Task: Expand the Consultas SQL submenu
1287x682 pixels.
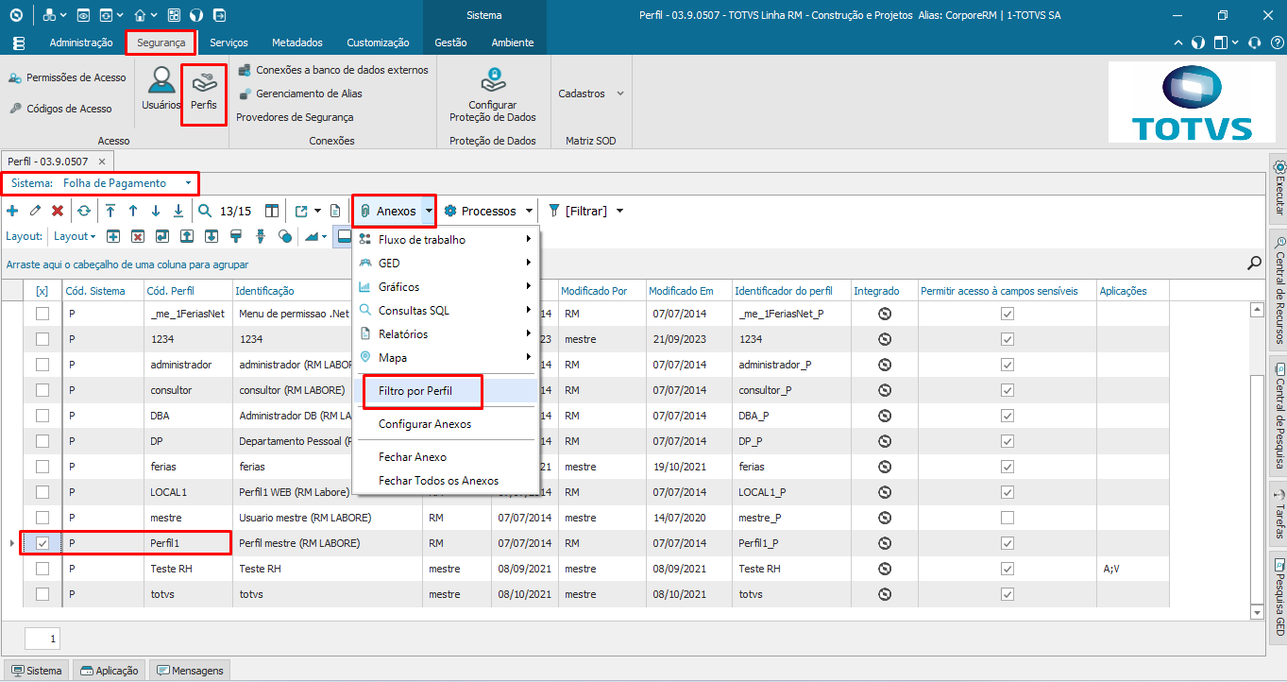Action: (445, 310)
